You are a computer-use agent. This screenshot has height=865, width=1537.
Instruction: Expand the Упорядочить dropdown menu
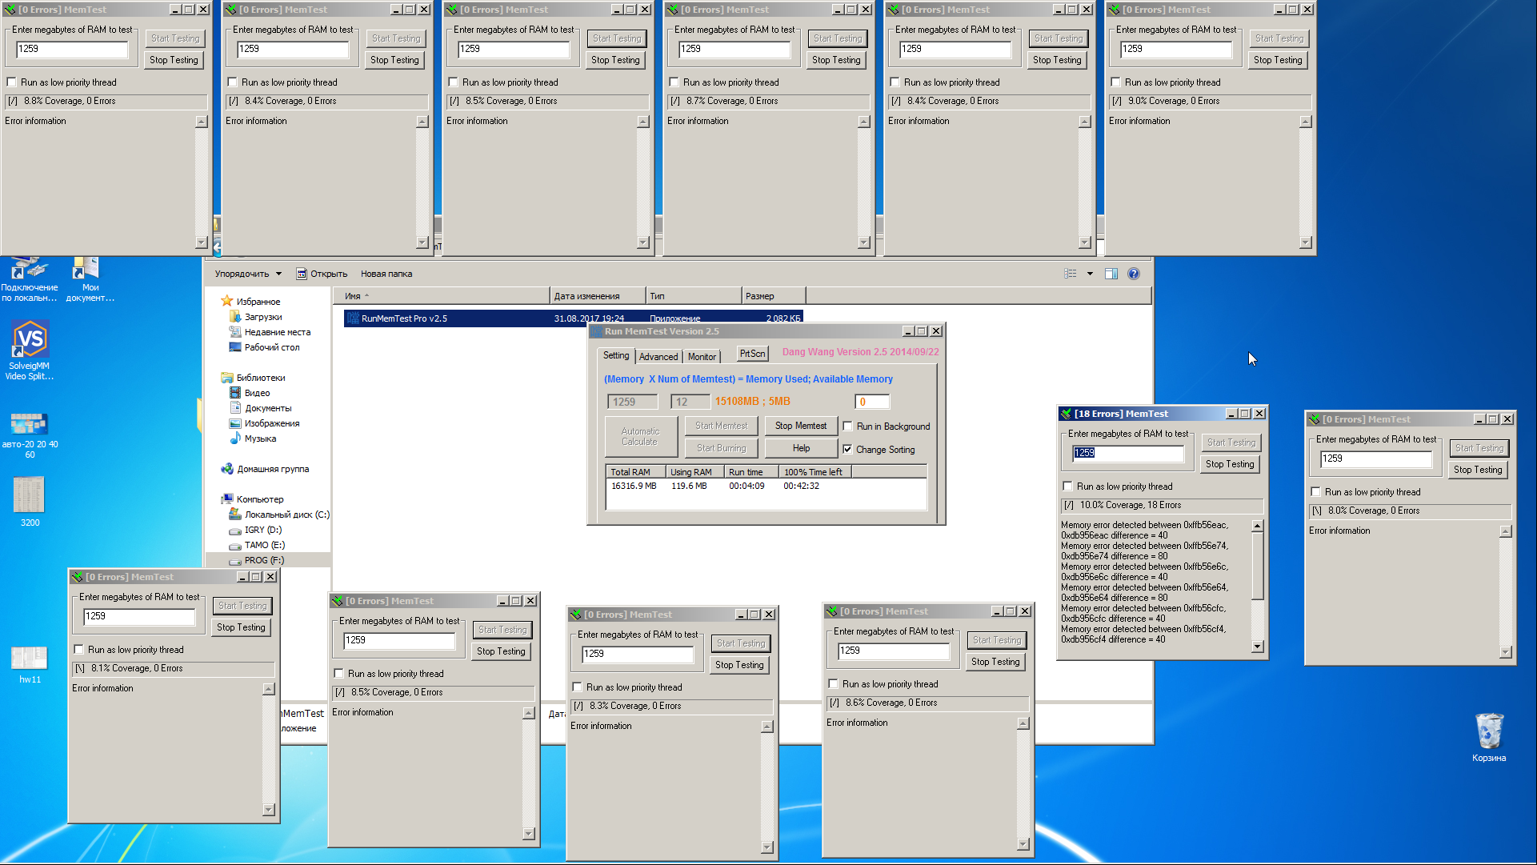pos(248,274)
